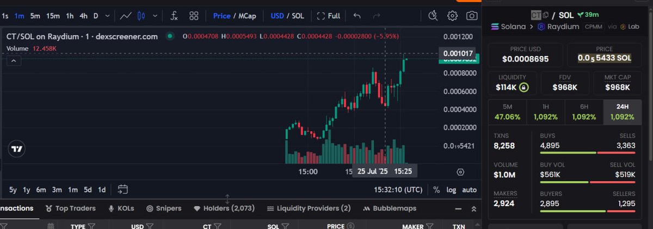Switch chart denomination to USD
Image resolution: width=653 pixels, height=229 pixels.
pos(278,16)
